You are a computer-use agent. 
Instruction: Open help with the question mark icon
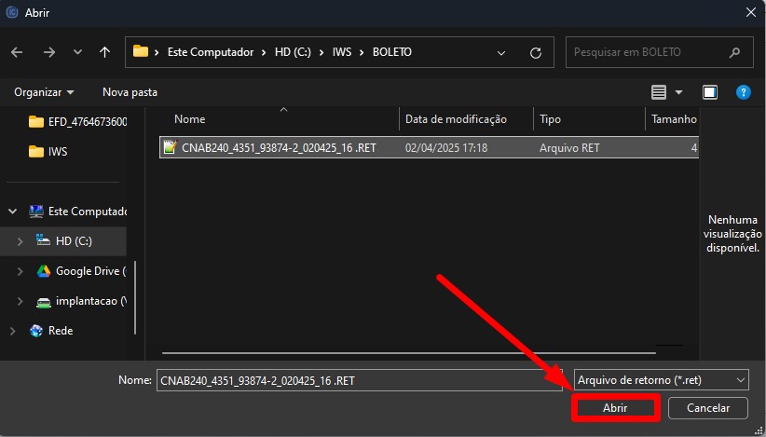pyautogui.click(x=743, y=92)
